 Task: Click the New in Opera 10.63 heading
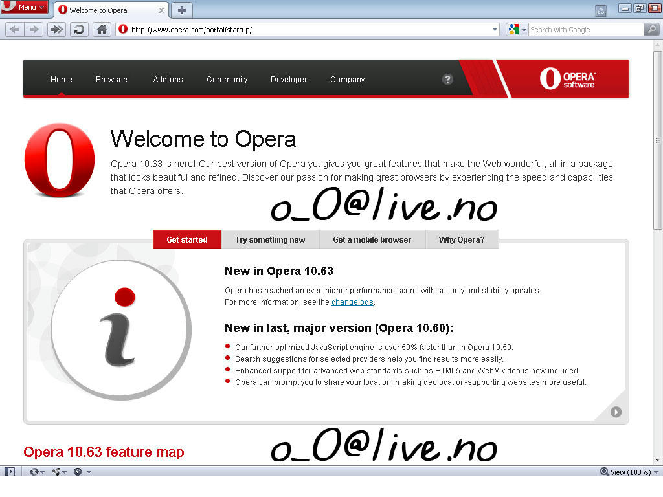pyautogui.click(x=278, y=271)
